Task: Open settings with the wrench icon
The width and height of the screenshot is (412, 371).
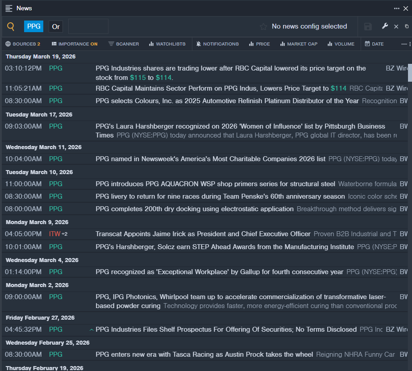Action: point(385,26)
